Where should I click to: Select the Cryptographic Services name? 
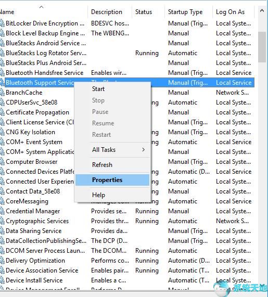[37, 221]
